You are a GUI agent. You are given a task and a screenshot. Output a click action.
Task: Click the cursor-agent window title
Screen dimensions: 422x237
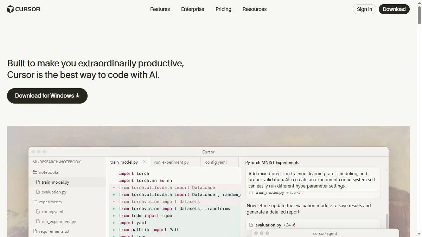tap(325, 233)
